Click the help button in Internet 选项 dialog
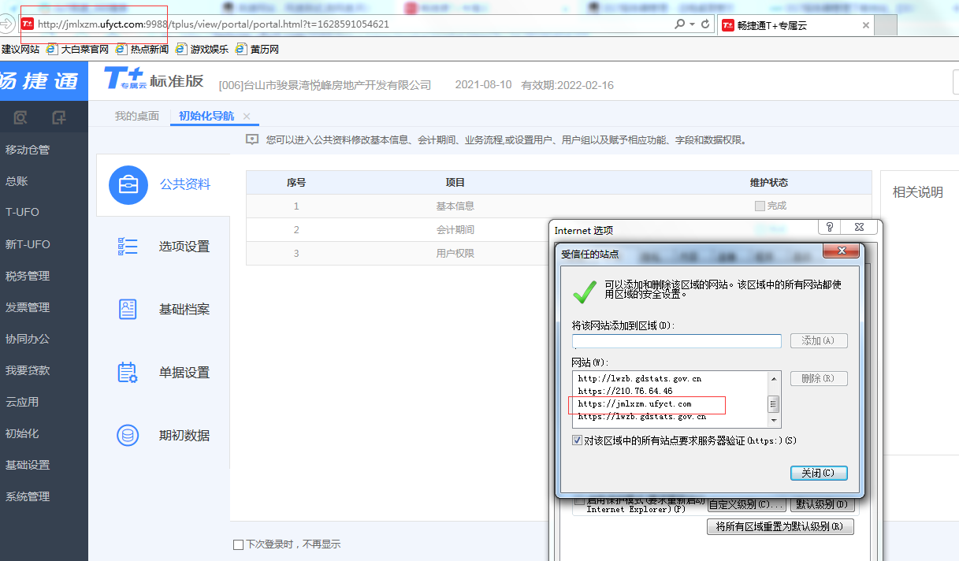 point(830,227)
